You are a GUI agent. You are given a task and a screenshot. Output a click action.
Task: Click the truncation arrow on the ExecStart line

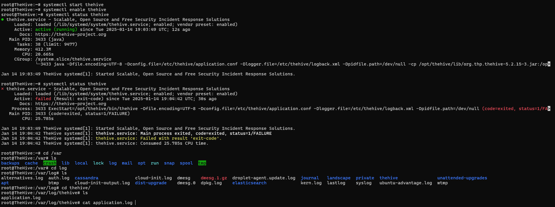[549, 109]
